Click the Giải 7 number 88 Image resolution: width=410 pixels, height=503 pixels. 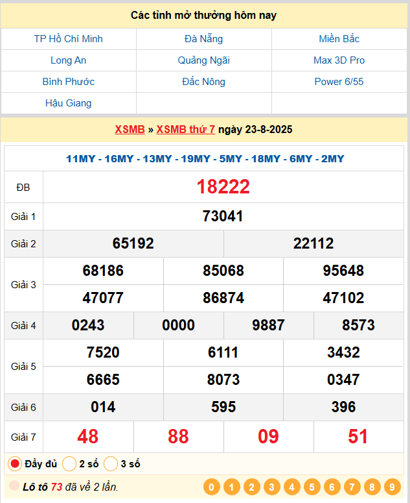point(178,437)
